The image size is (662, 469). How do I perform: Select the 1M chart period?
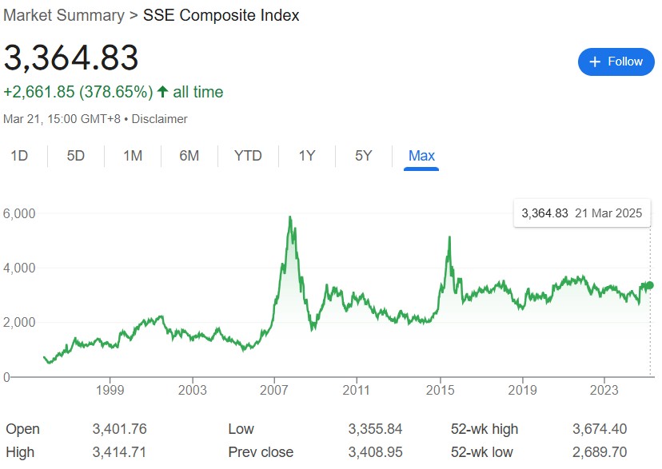point(131,156)
